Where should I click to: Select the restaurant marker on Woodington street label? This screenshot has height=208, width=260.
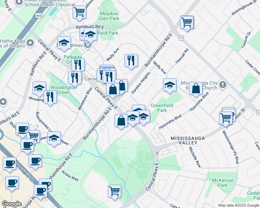coord(50,97)
